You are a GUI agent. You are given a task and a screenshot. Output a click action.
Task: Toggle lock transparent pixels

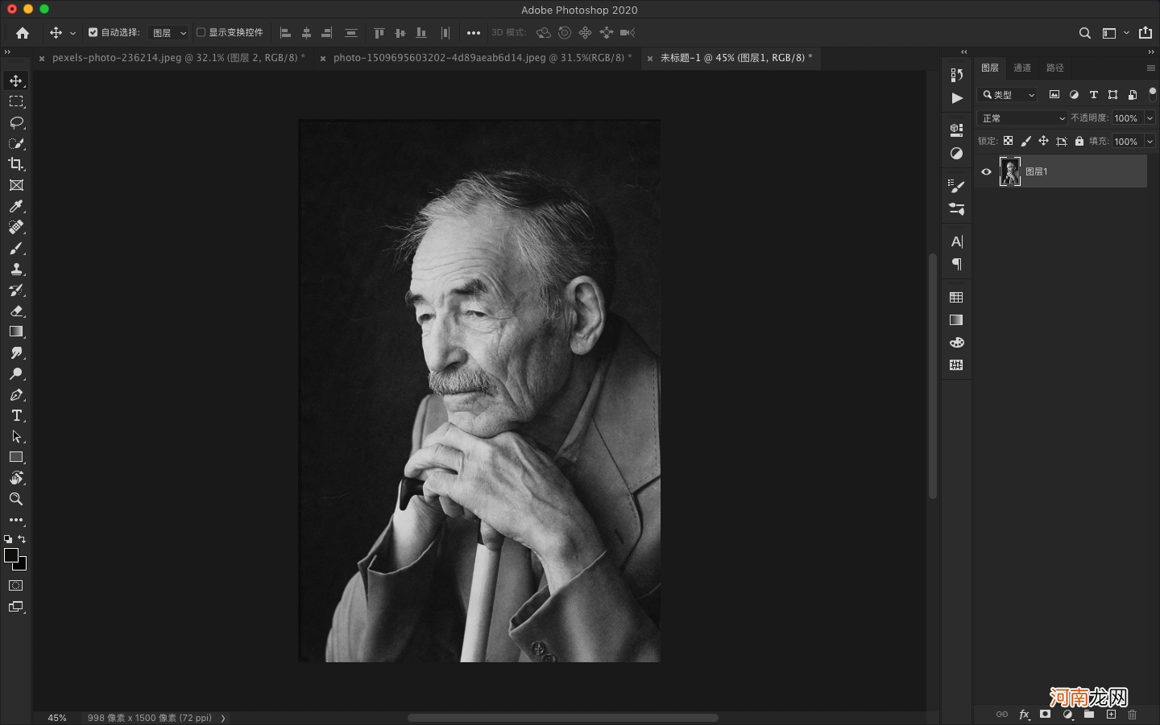[x=1008, y=141]
